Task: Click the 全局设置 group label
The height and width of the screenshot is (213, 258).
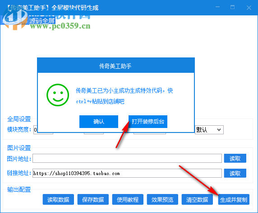Action: pos(19,119)
